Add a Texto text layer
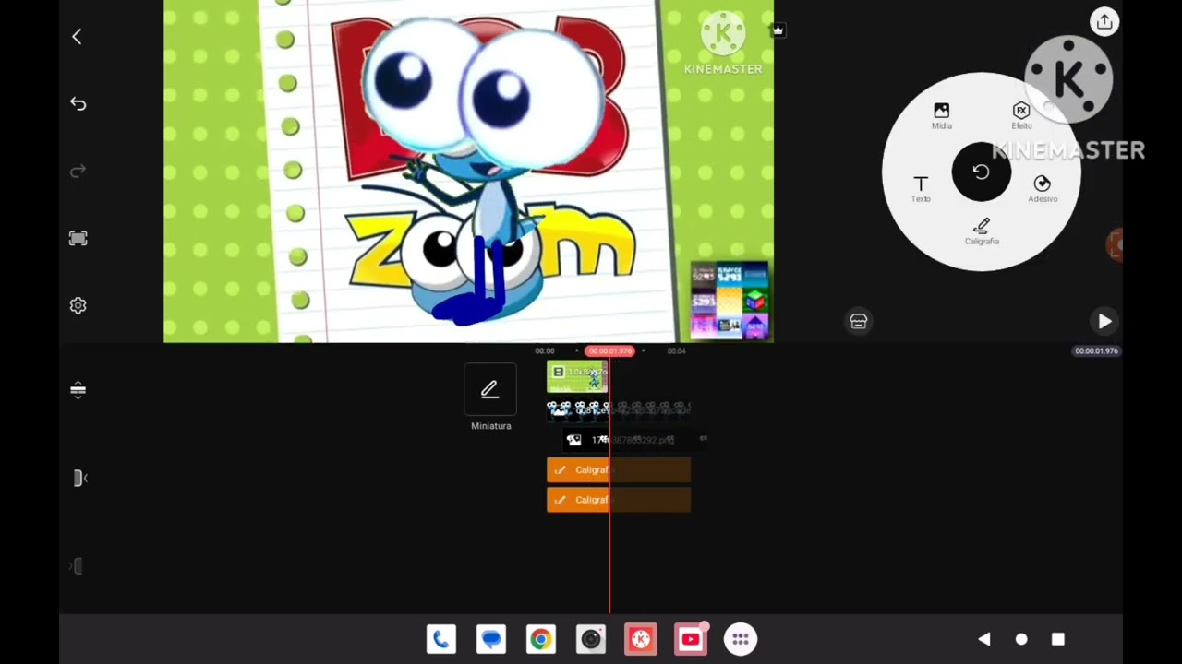 tap(921, 189)
